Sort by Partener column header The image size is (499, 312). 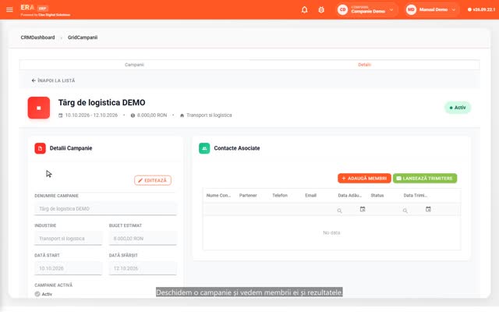pos(248,195)
